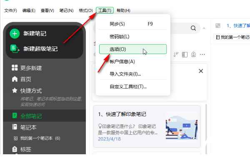Select 同步(S) from the tools menu

133,24
